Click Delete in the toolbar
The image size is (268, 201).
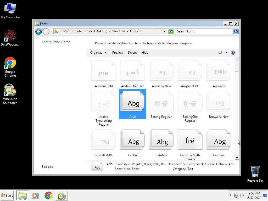tap(132, 53)
